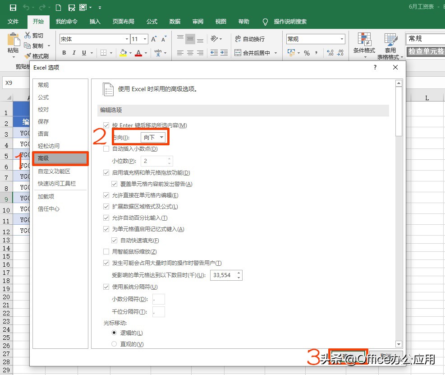Viewport: 445px width, 375px height.
Task: Expand merge and center dropdown arrow
Action: 275,53
